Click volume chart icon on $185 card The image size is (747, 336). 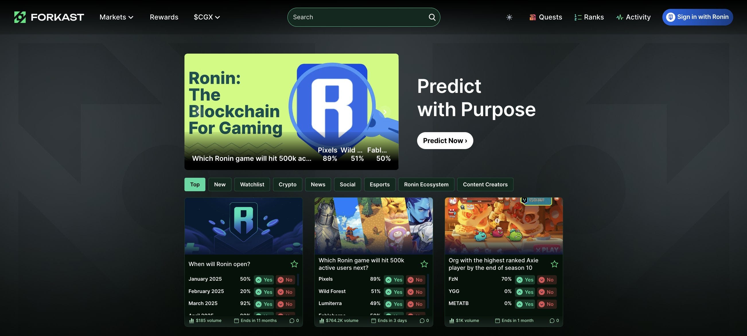pos(191,320)
